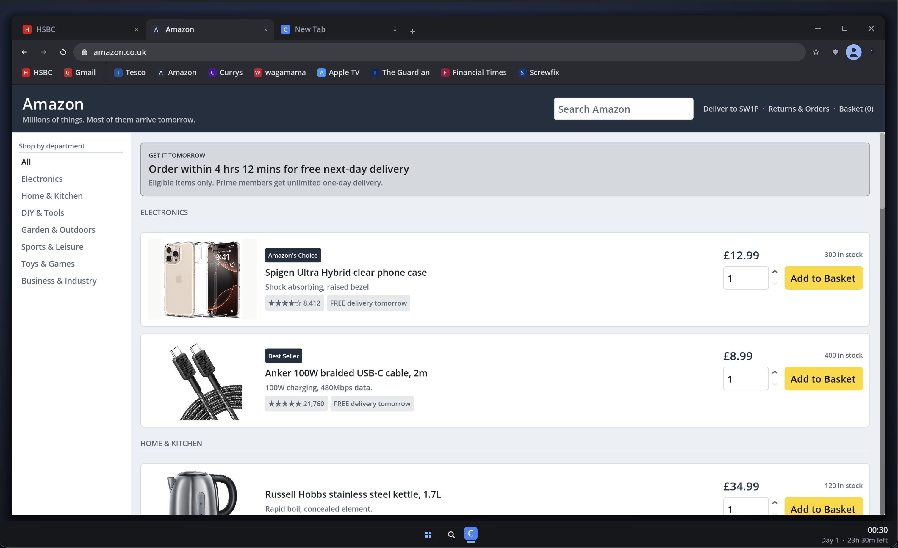Add the Anker USB-C cable to basket
The height and width of the screenshot is (548, 898).
(823, 378)
